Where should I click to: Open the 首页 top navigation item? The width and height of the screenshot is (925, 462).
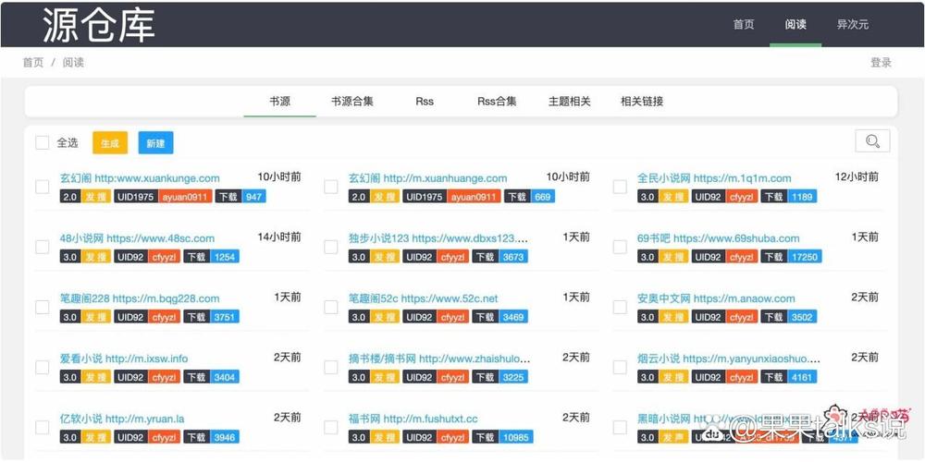click(x=744, y=25)
